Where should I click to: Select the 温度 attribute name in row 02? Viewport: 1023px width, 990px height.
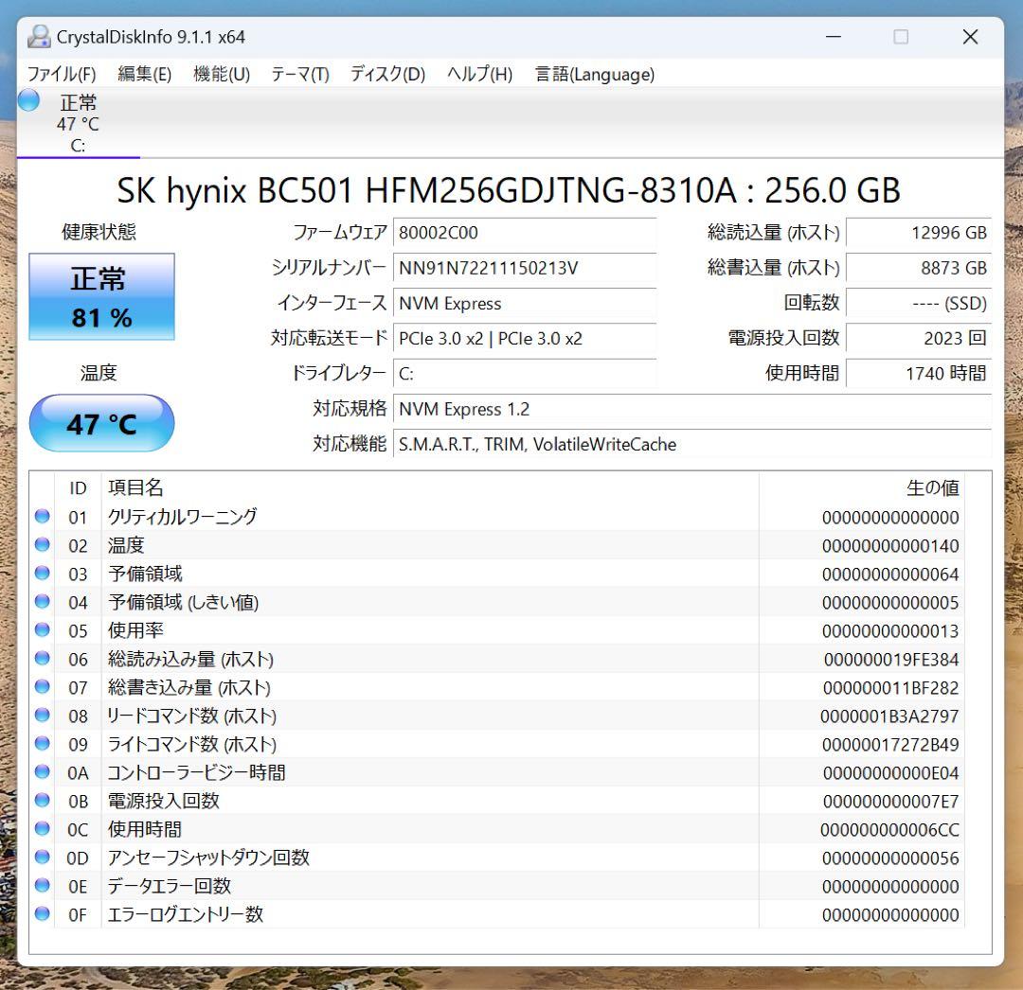coord(126,545)
